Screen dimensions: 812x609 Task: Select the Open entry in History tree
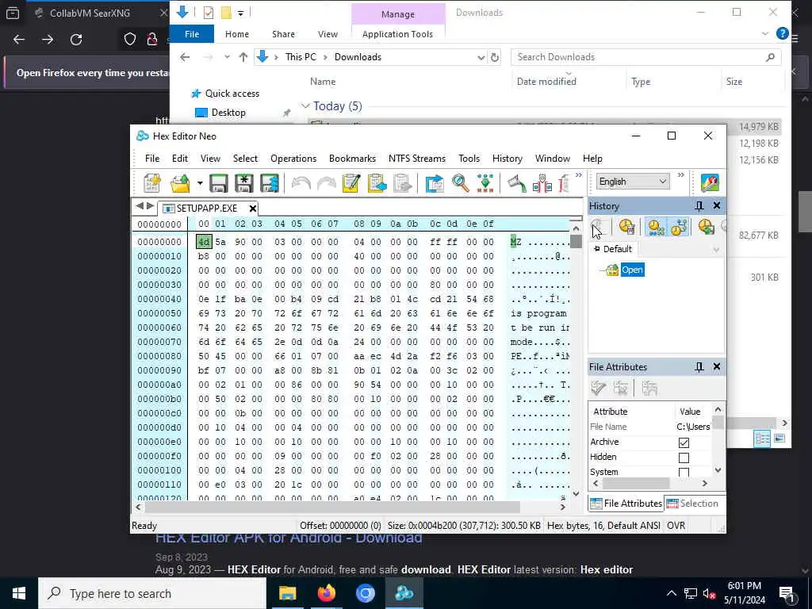(632, 270)
